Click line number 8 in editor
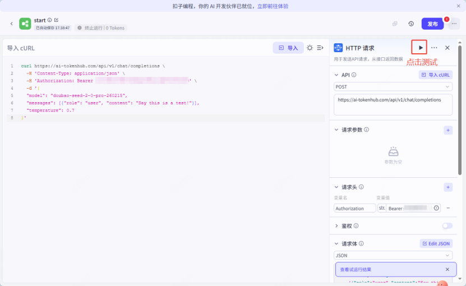Image resolution: width=466 pixels, height=286 pixels. pos(12,118)
